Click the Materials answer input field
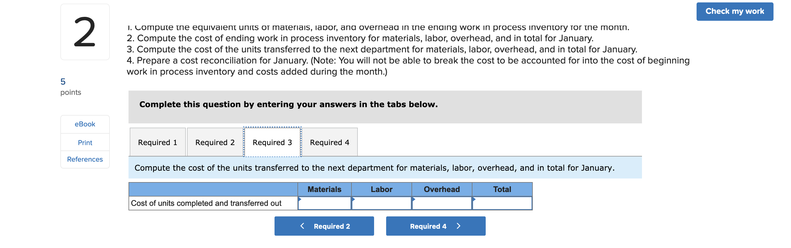Screen dimensions: 791x248 click(x=324, y=203)
